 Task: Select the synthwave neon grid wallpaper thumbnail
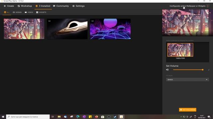[110, 29]
